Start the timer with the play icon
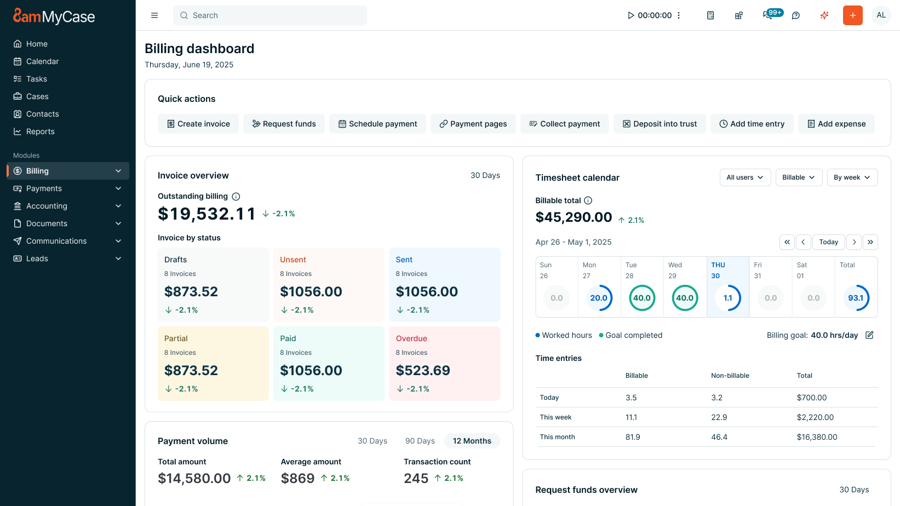The width and height of the screenshot is (900, 506). click(630, 15)
